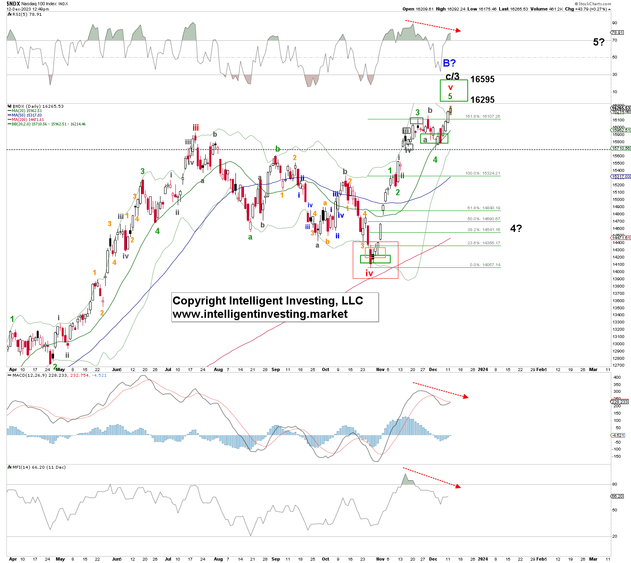
Task: Click the 38.2%: 14541.16 Fibonacci label
Action: [483, 230]
